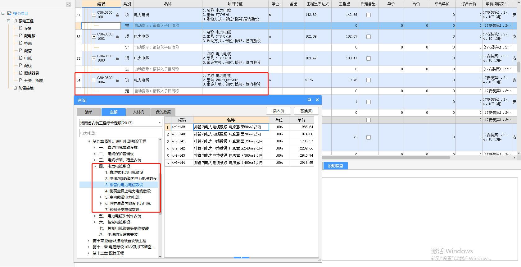Toggle 锁定含量 checkbox for row 31

point(369,15)
